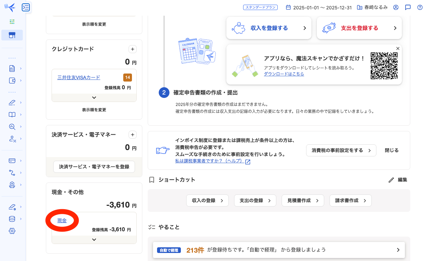Select the document icon in the left sidebar
This screenshot has height=261, width=428.
(x=12, y=68)
